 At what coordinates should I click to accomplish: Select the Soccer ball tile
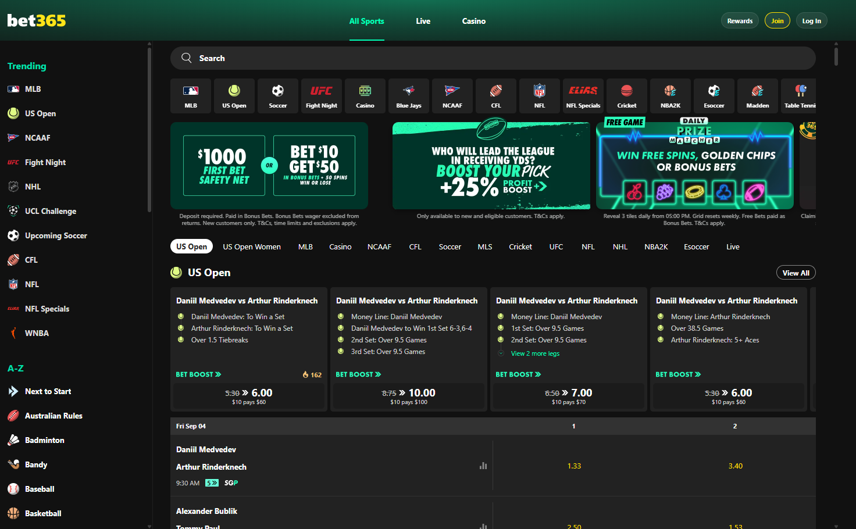278,96
